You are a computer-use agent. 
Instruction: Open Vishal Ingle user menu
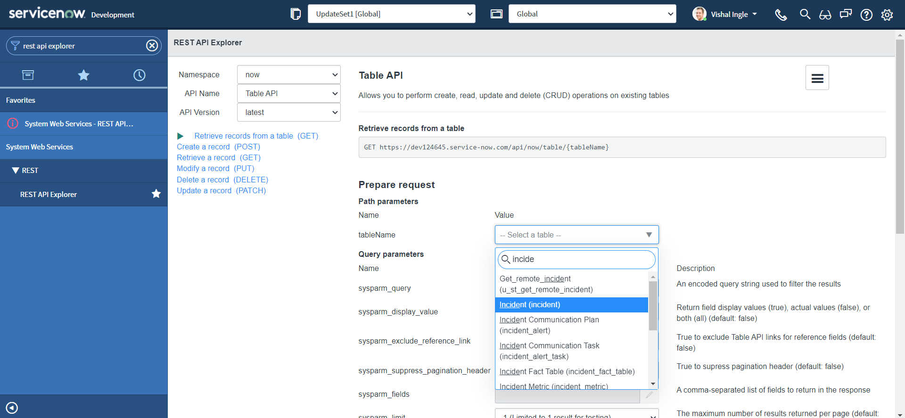(734, 14)
